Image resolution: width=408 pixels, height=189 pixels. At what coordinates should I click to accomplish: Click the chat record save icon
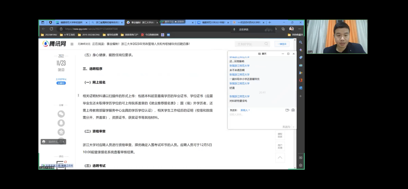pyautogui.click(x=293, y=110)
